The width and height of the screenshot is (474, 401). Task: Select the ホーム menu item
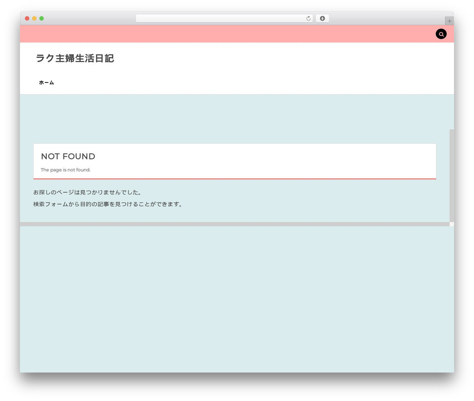(x=47, y=82)
